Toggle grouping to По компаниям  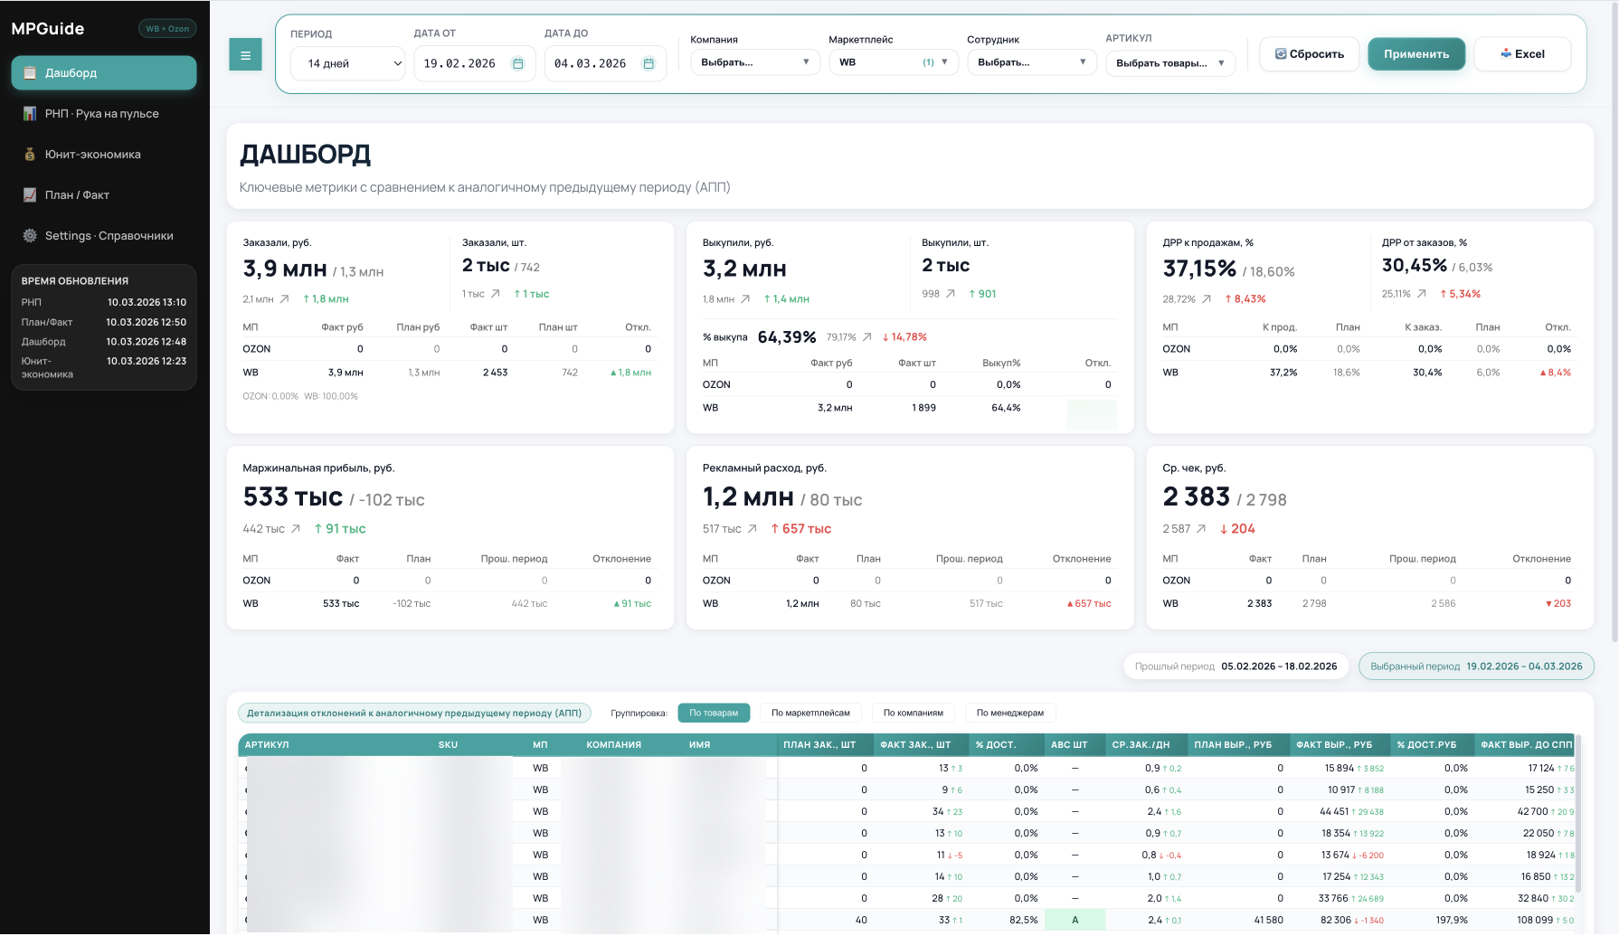[x=913, y=713]
